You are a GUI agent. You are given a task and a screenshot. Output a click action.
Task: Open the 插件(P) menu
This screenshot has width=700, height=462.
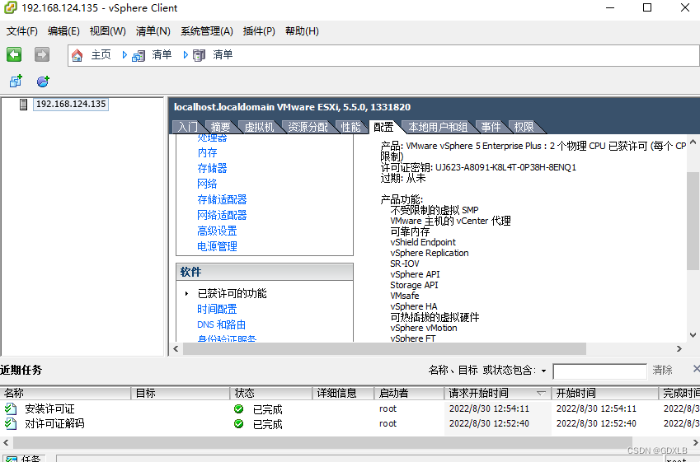[259, 31]
